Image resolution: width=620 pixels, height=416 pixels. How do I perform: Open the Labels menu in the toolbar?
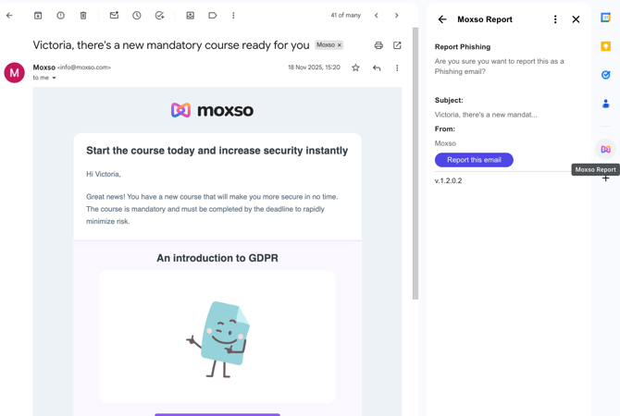(x=212, y=16)
